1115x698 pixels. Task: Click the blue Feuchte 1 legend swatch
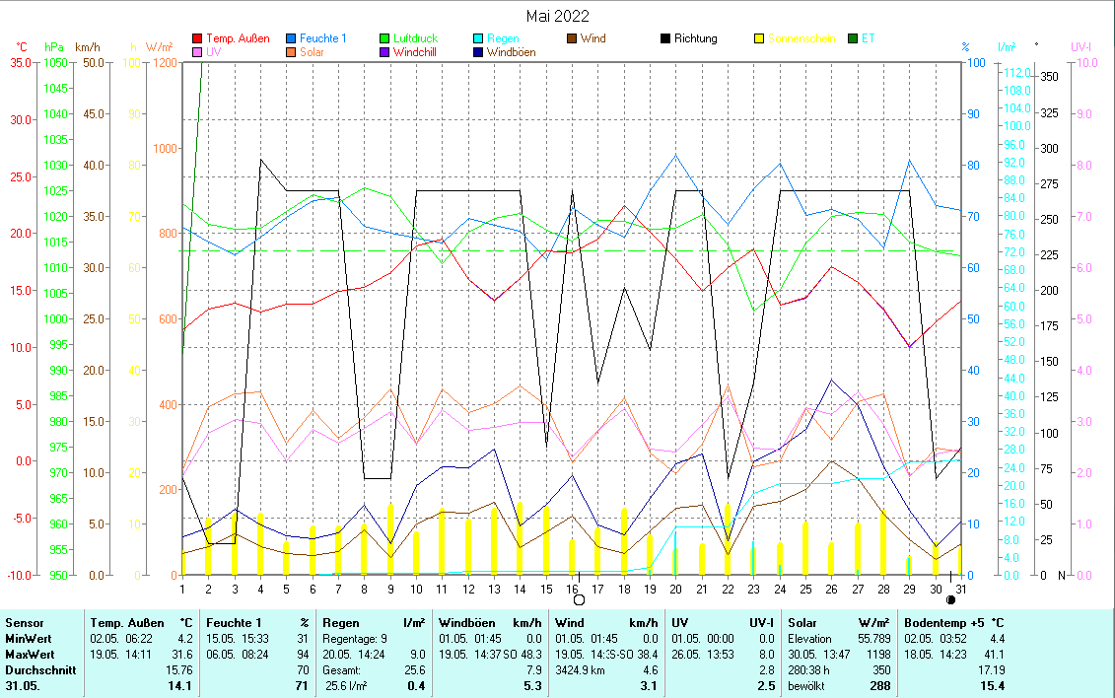291,39
